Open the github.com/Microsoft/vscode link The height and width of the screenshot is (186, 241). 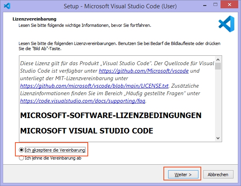tap(144, 71)
